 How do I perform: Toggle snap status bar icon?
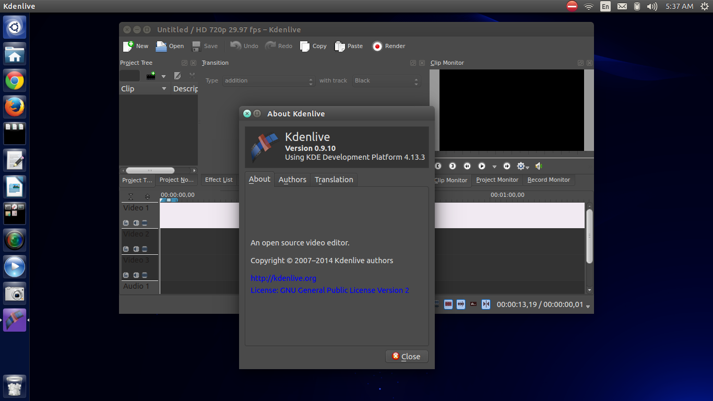pos(486,304)
